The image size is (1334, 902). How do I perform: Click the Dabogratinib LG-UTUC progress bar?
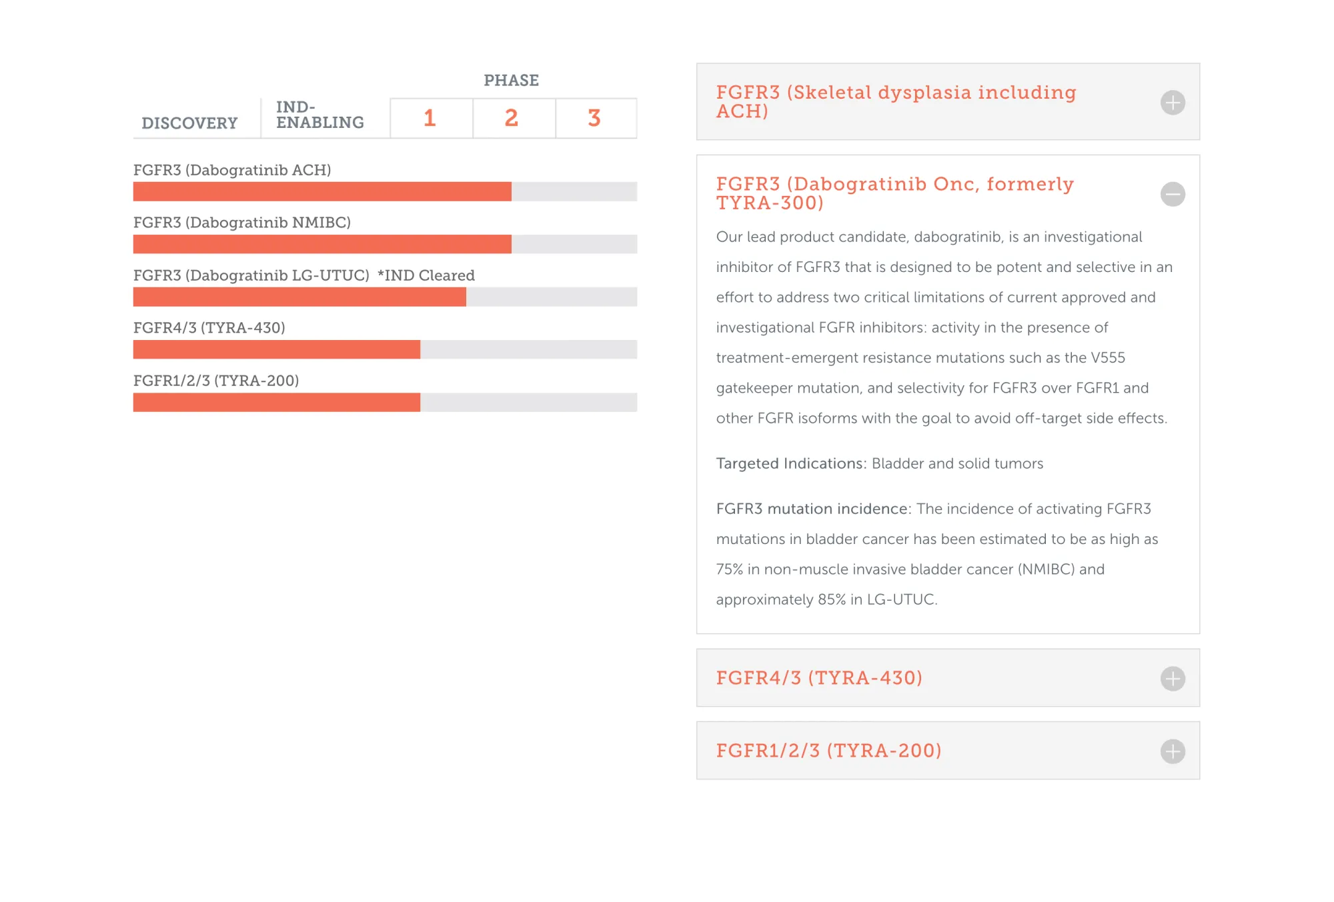tap(385, 297)
